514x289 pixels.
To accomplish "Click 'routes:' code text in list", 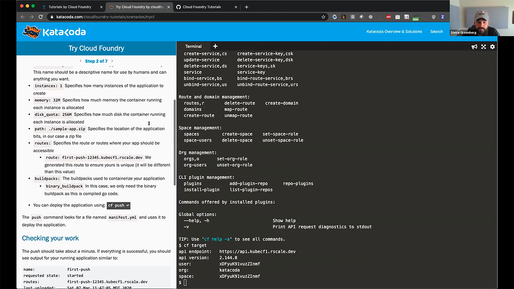I will click(x=43, y=143).
